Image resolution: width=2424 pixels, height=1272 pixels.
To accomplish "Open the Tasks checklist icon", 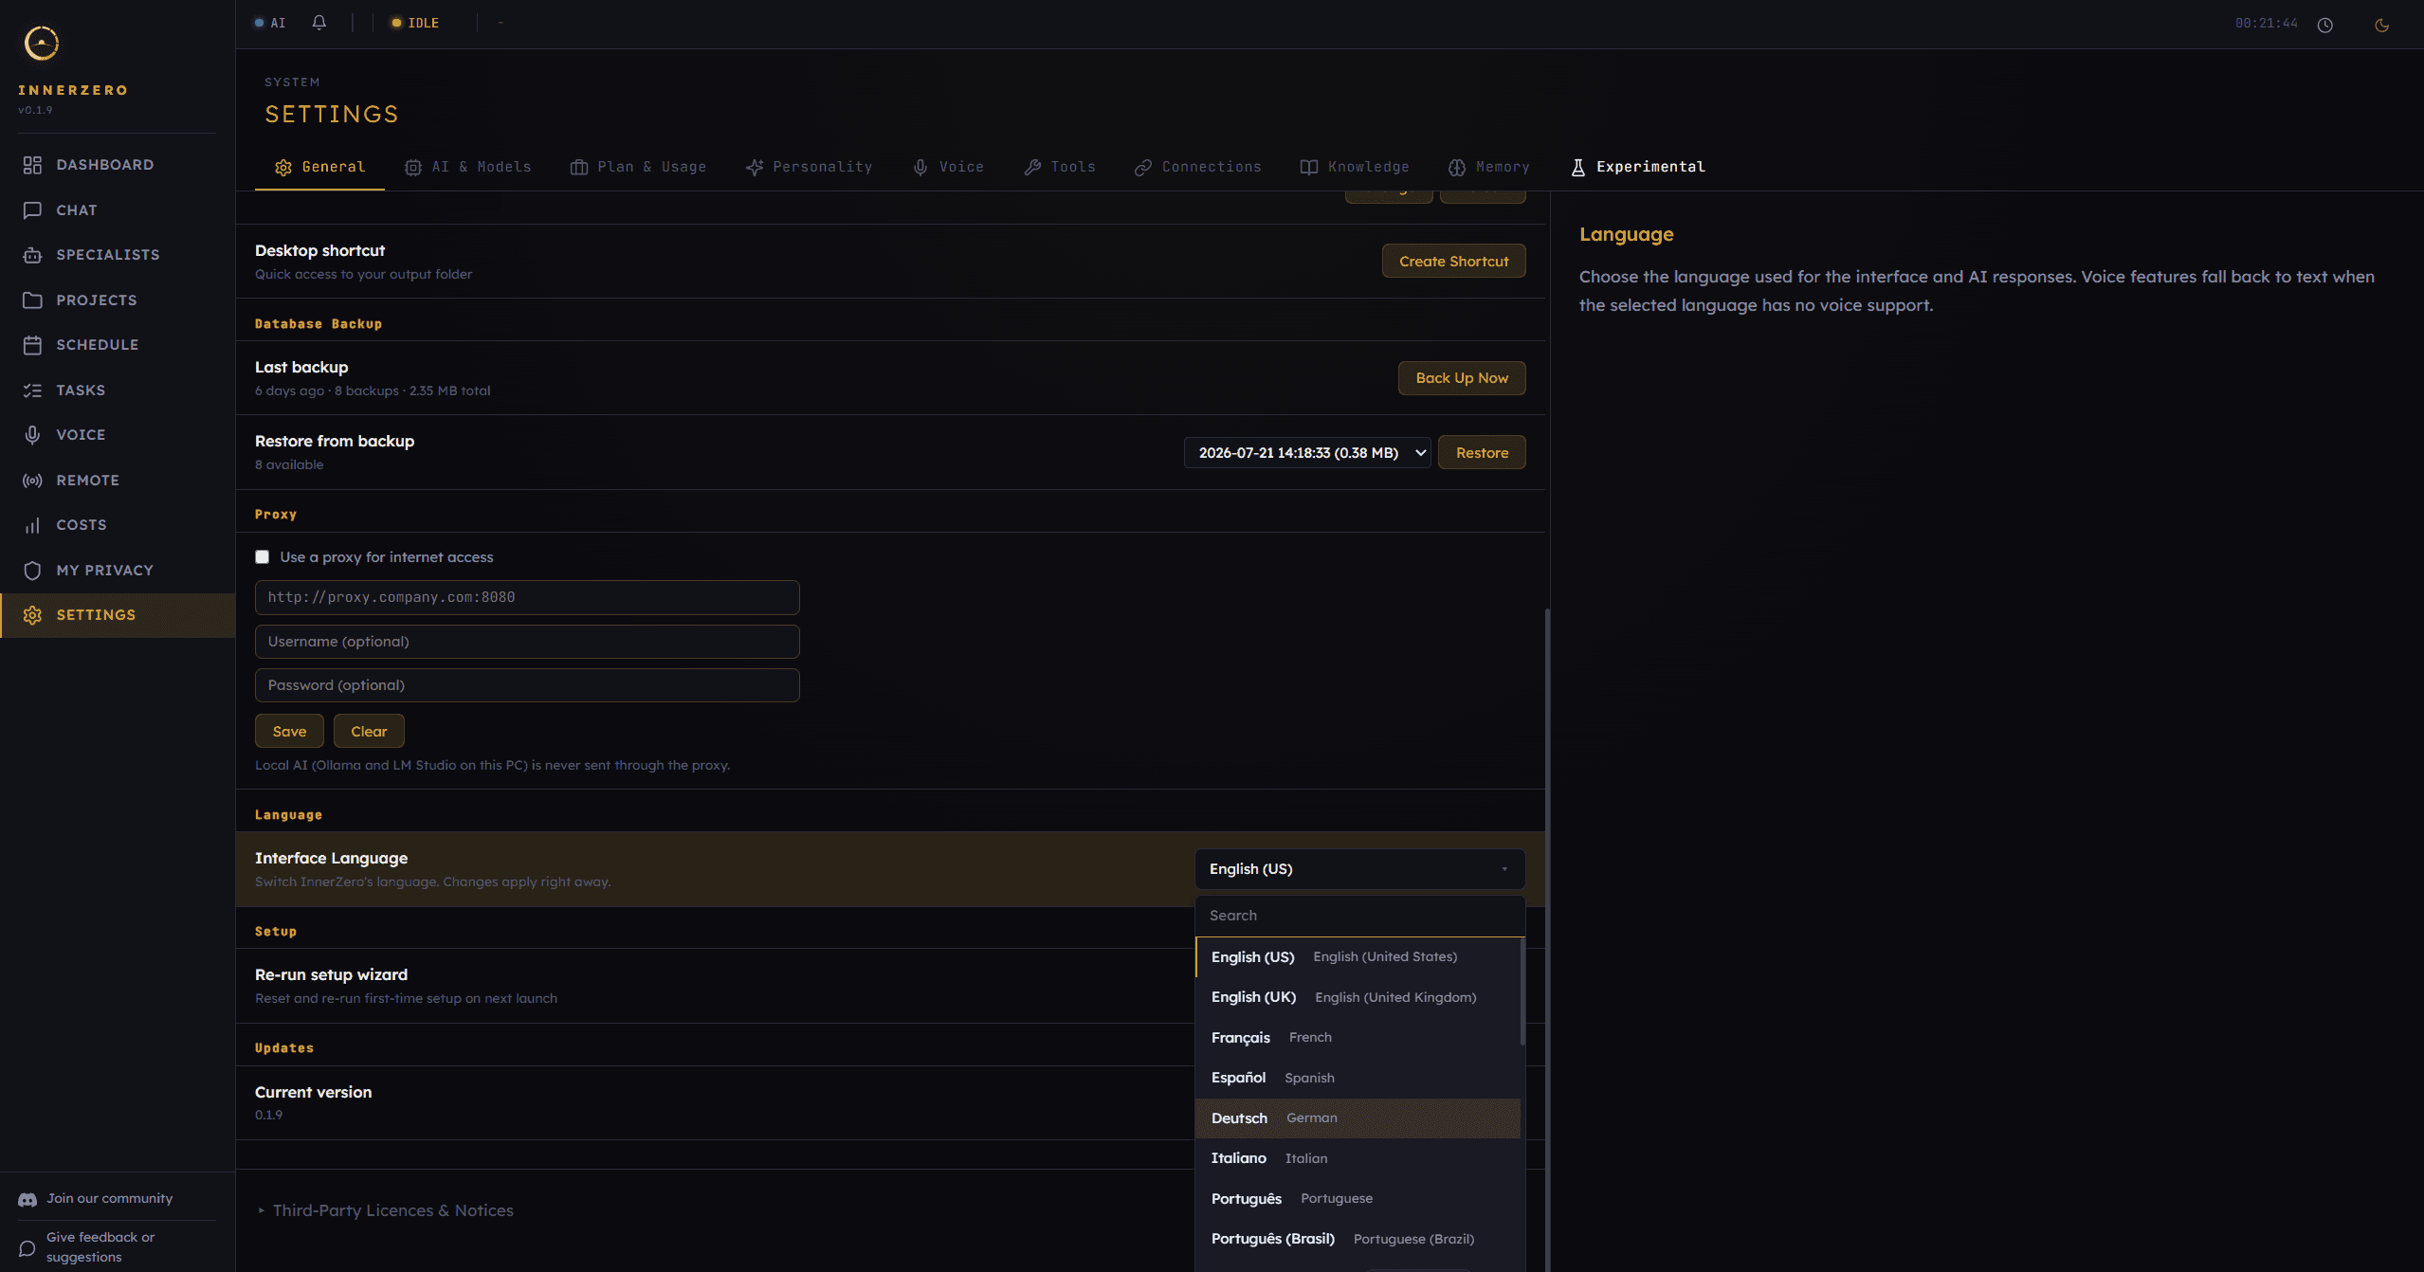I will click(x=32, y=391).
